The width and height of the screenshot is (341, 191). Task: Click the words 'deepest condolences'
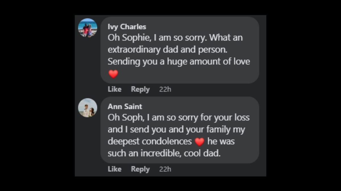click(150, 141)
